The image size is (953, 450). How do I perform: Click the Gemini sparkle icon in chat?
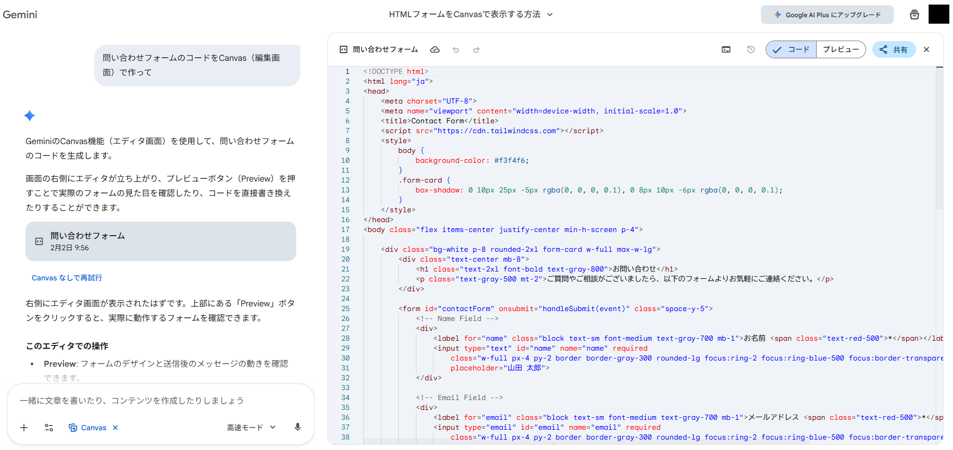(x=30, y=115)
